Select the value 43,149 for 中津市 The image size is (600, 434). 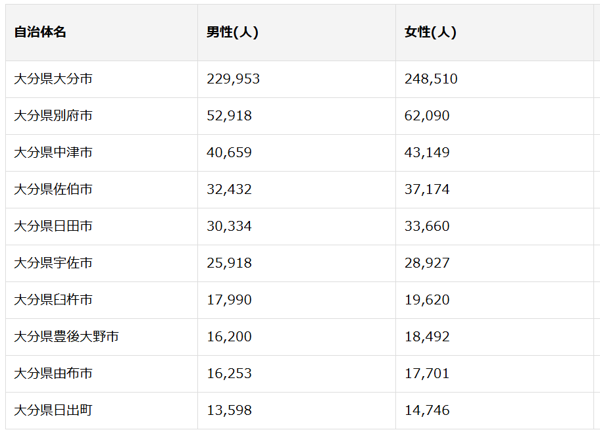coord(427,153)
